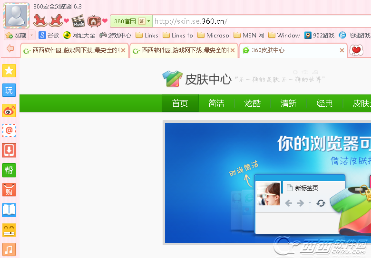Open the 飞翔游戏 bookmark
371x258 pixels.
(355, 36)
